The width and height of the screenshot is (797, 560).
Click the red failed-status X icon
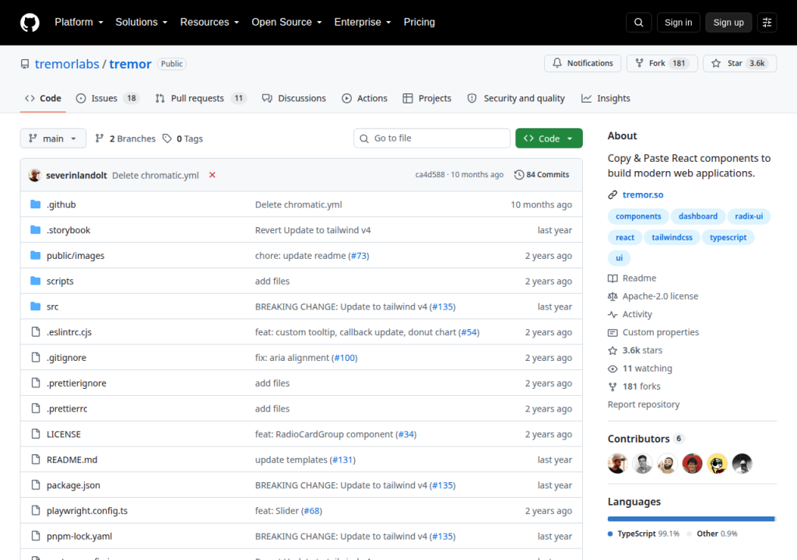click(212, 175)
